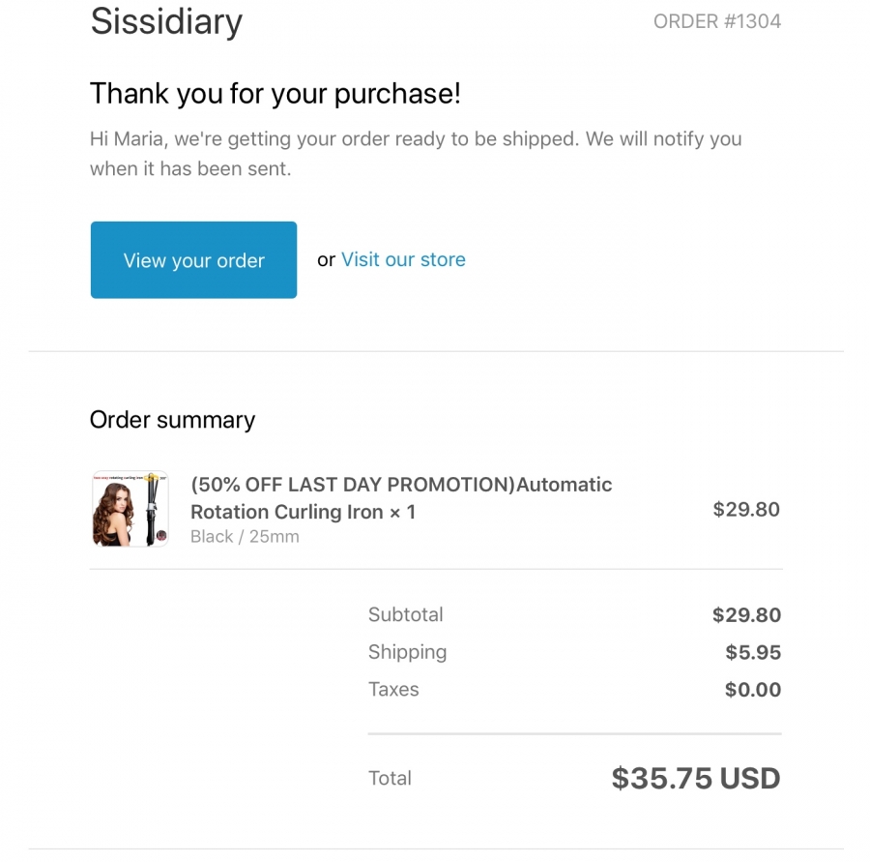The image size is (870, 862).
Task: Click the curling iron product thumbnail
Action: (130, 509)
